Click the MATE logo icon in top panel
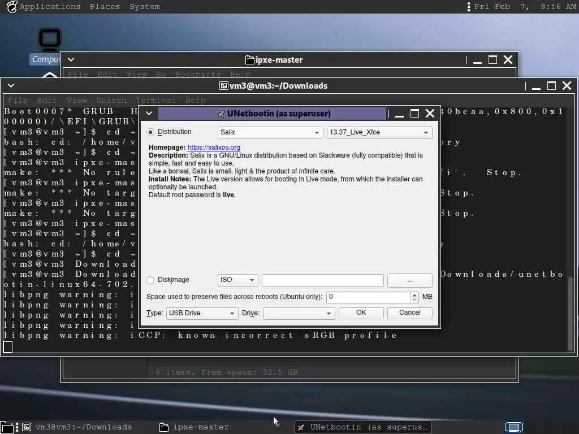Image resolution: width=579 pixels, height=434 pixels. coord(12,7)
